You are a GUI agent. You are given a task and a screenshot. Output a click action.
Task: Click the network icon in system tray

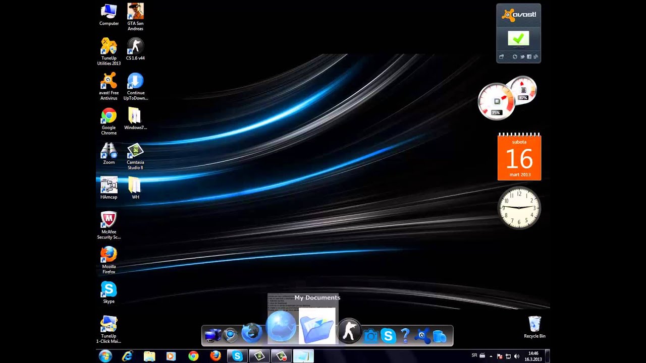pos(508,356)
